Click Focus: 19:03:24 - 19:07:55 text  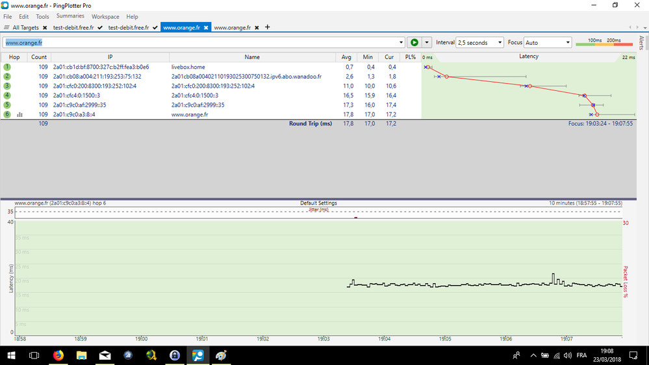[x=600, y=123]
